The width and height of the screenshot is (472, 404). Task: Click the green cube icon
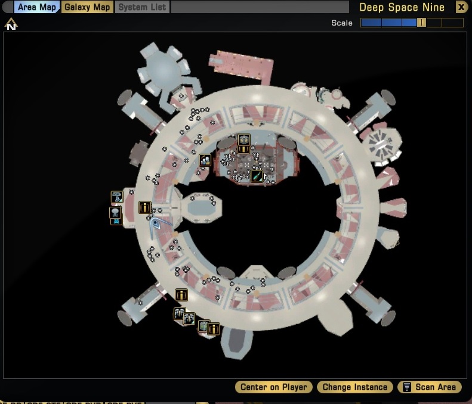pos(203,325)
